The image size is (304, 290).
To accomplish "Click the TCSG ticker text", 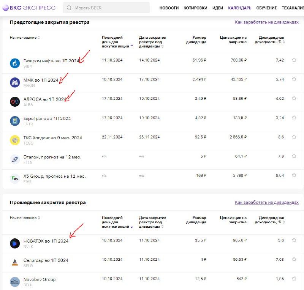I will pyautogui.click(x=28, y=143).
